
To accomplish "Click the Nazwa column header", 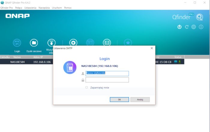I will (x=17, y=57).
